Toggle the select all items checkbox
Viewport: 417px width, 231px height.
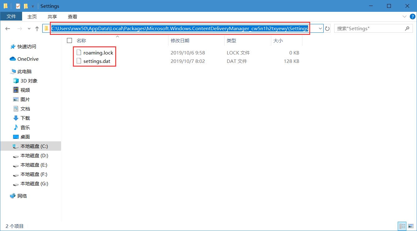(x=69, y=40)
